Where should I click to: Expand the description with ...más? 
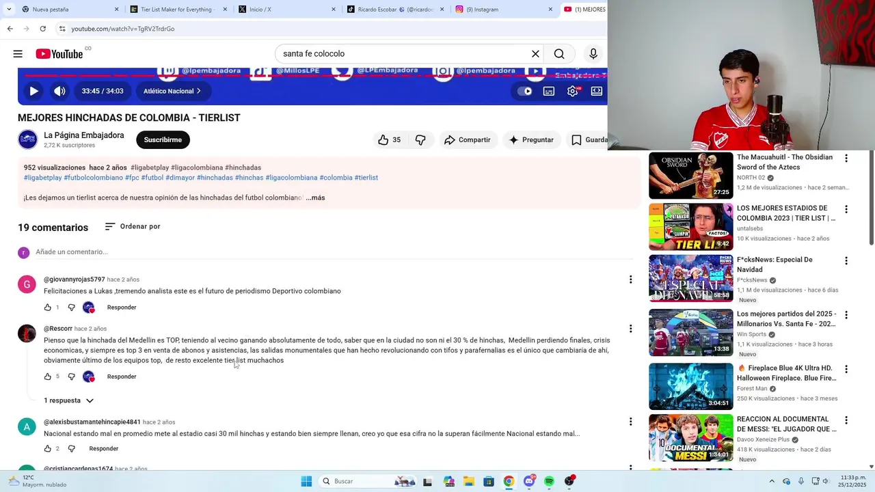coord(315,197)
